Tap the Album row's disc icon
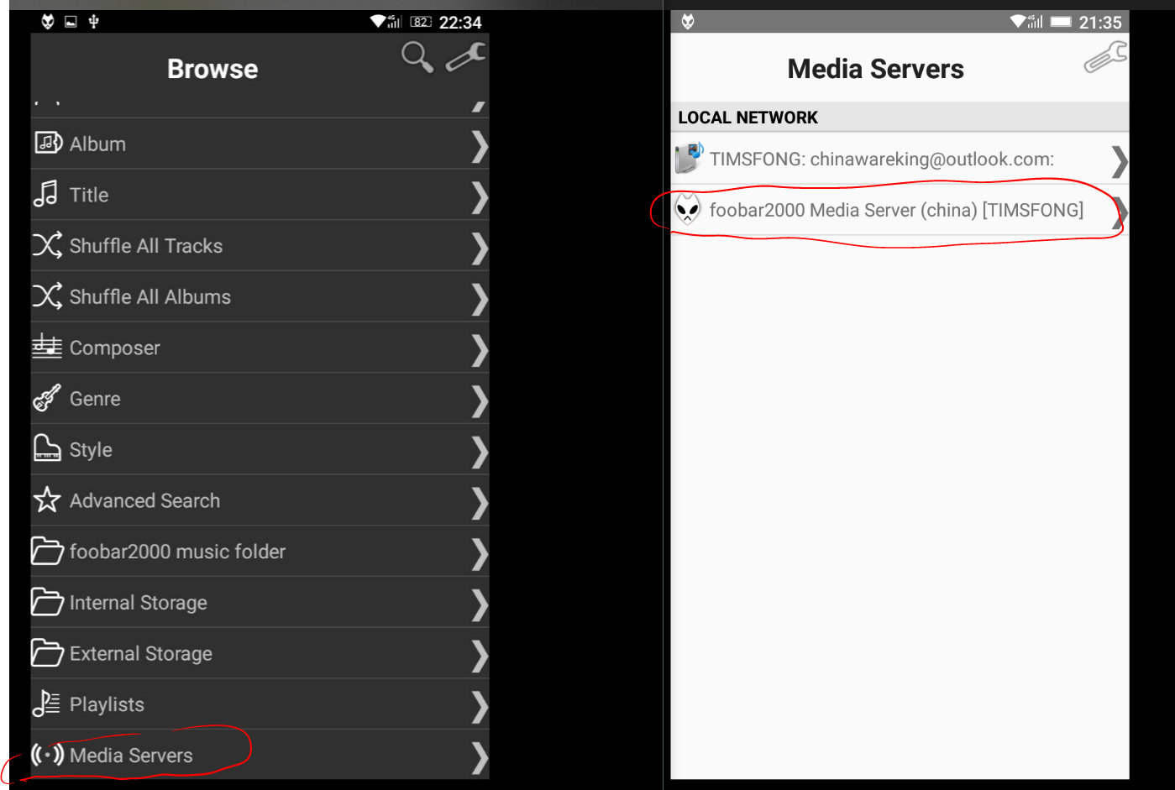Image resolution: width=1175 pixels, height=790 pixels. [x=48, y=144]
